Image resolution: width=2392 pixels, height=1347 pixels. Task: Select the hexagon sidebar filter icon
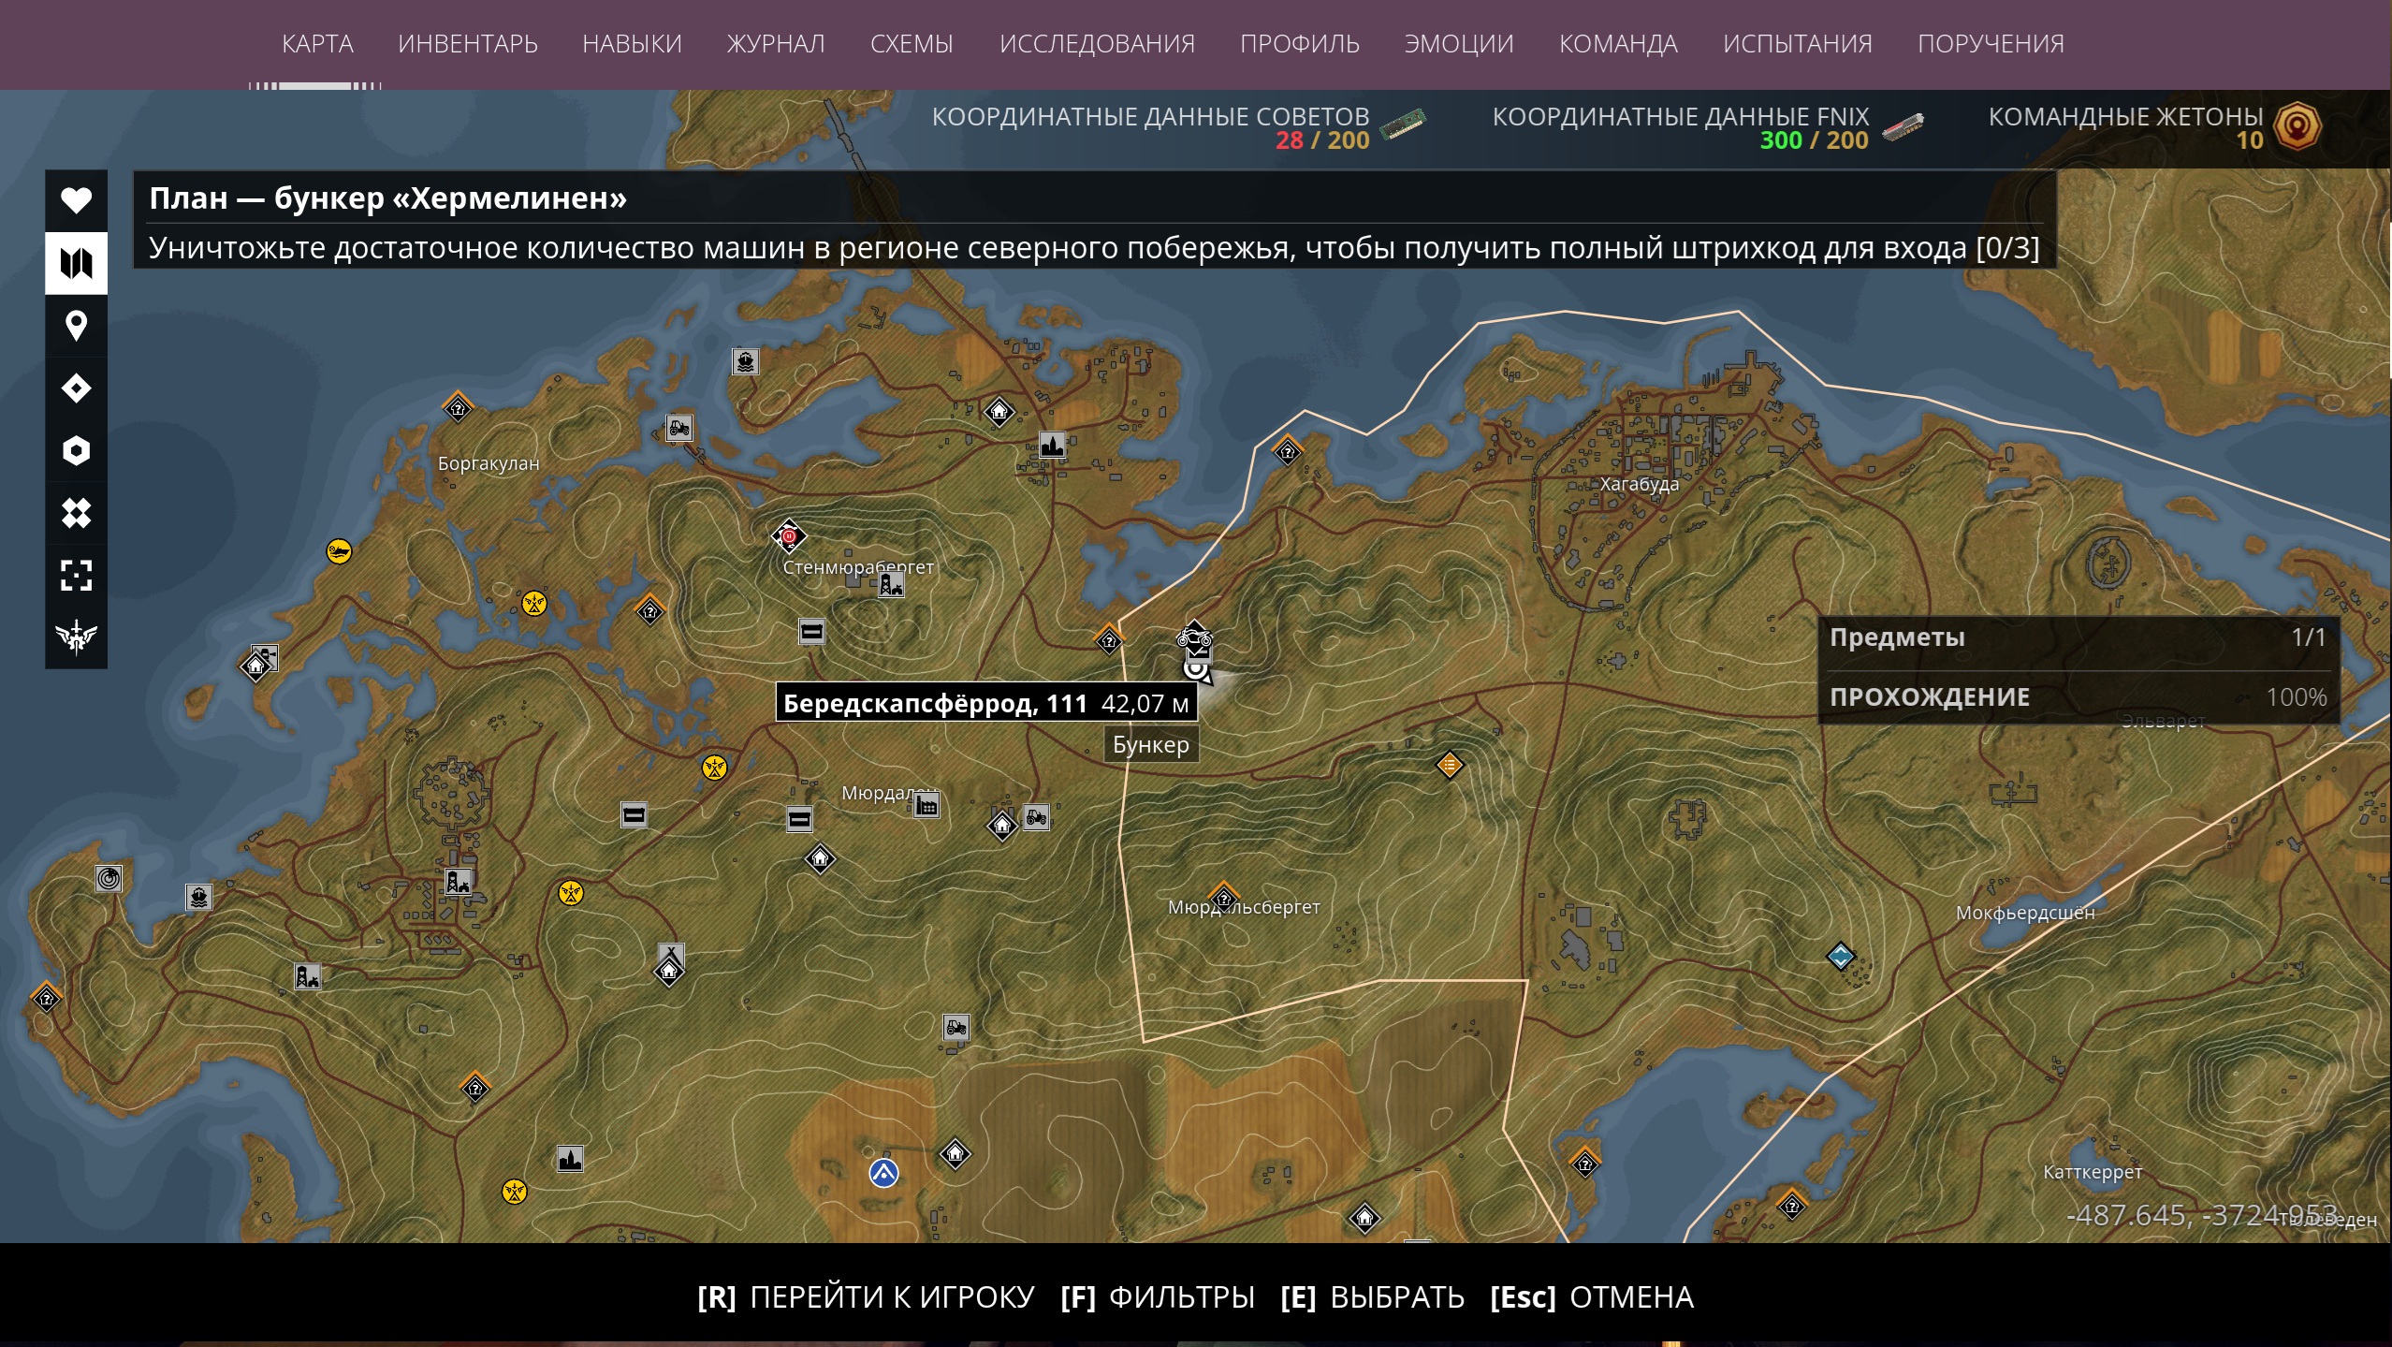(x=76, y=450)
